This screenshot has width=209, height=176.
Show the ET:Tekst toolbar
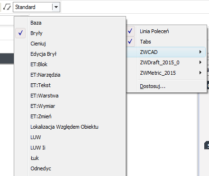[70, 85]
